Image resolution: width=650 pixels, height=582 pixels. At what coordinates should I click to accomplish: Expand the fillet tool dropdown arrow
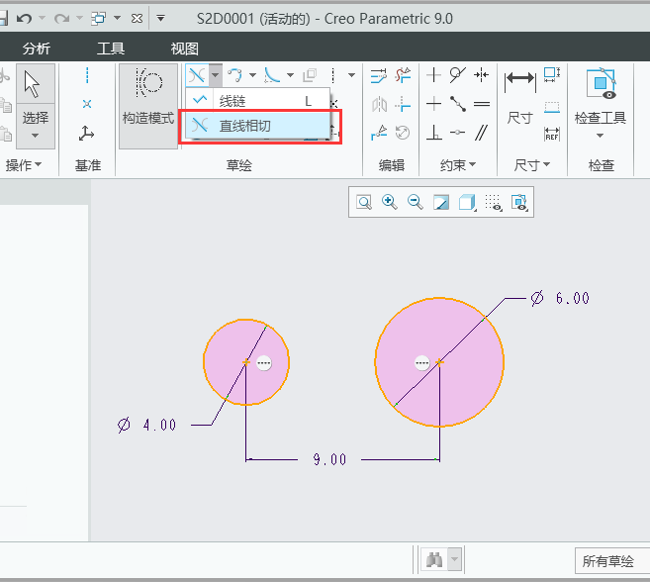290,75
